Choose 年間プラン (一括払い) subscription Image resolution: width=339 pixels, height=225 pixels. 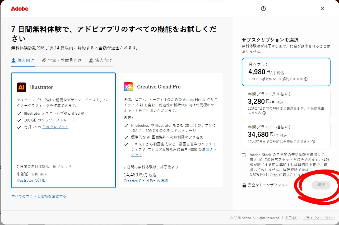tap(286, 134)
